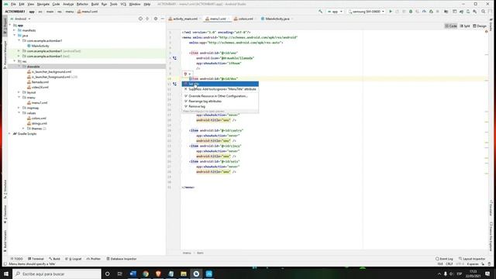Open File Explorer from the taskbar
The image size is (496, 279).
pos(184,274)
